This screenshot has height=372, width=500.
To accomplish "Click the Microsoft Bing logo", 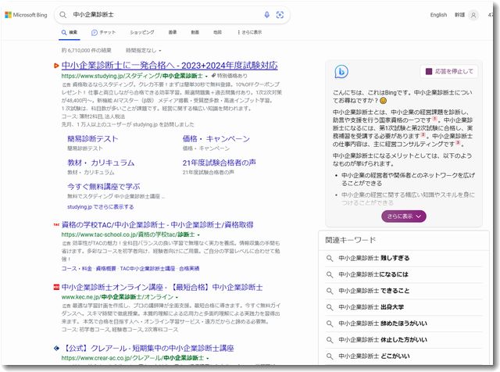I will point(27,15).
